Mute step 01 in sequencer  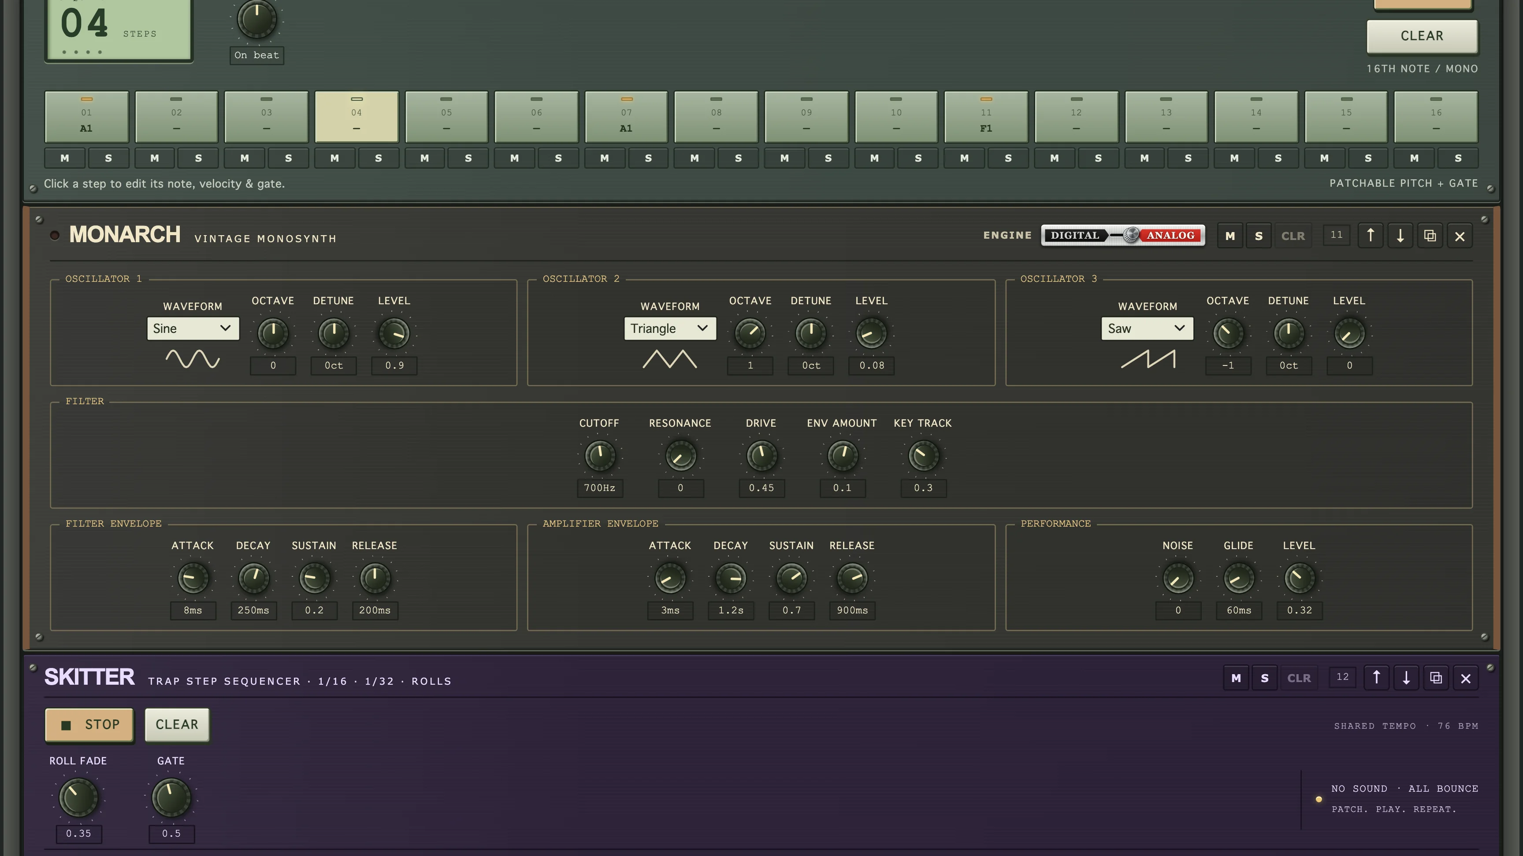point(64,158)
